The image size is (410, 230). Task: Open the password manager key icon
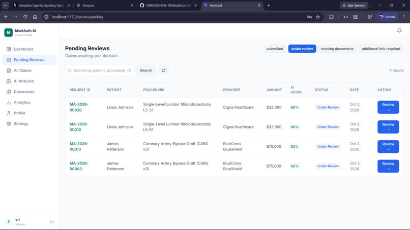click(309, 17)
